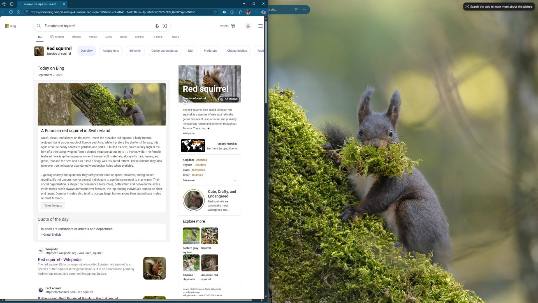This screenshot has width=538, height=303.
Task: Open the Bing account profile icon
Action: coord(248,26)
